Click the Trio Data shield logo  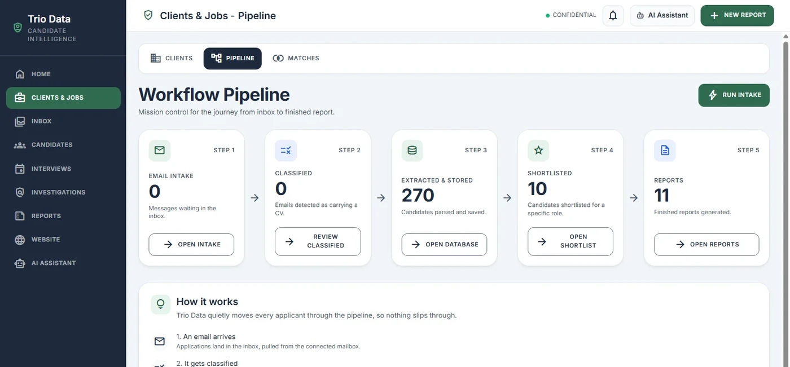18,27
